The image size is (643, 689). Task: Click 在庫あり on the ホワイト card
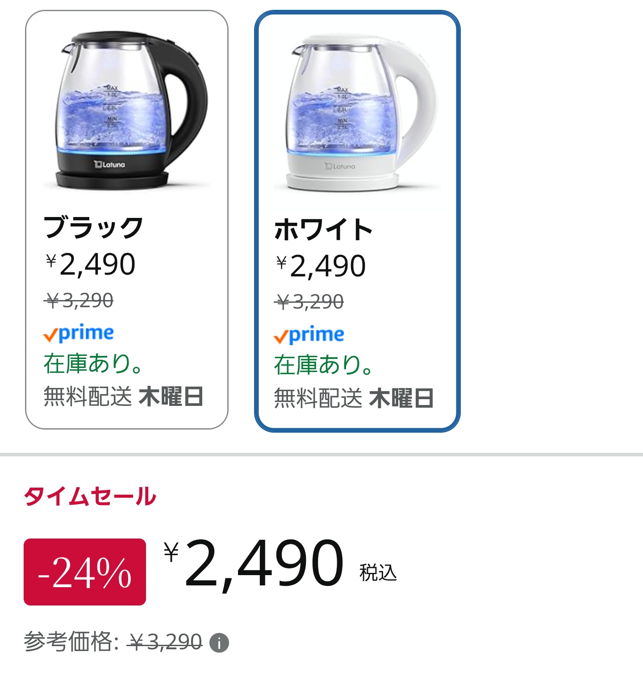tap(323, 365)
